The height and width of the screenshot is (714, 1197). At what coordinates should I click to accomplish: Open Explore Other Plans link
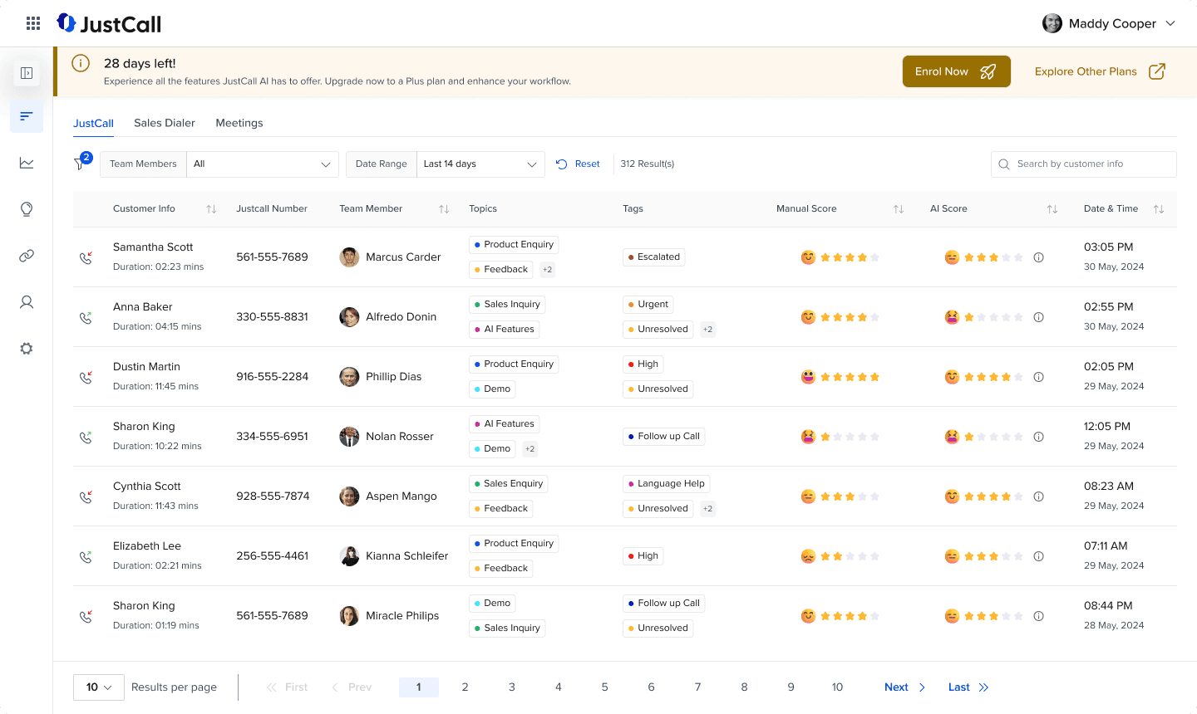tap(1100, 71)
